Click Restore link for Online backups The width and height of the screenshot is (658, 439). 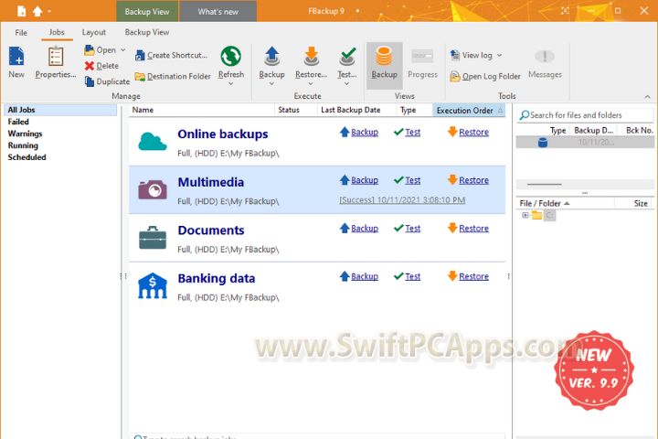pyautogui.click(x=473, y=132)
